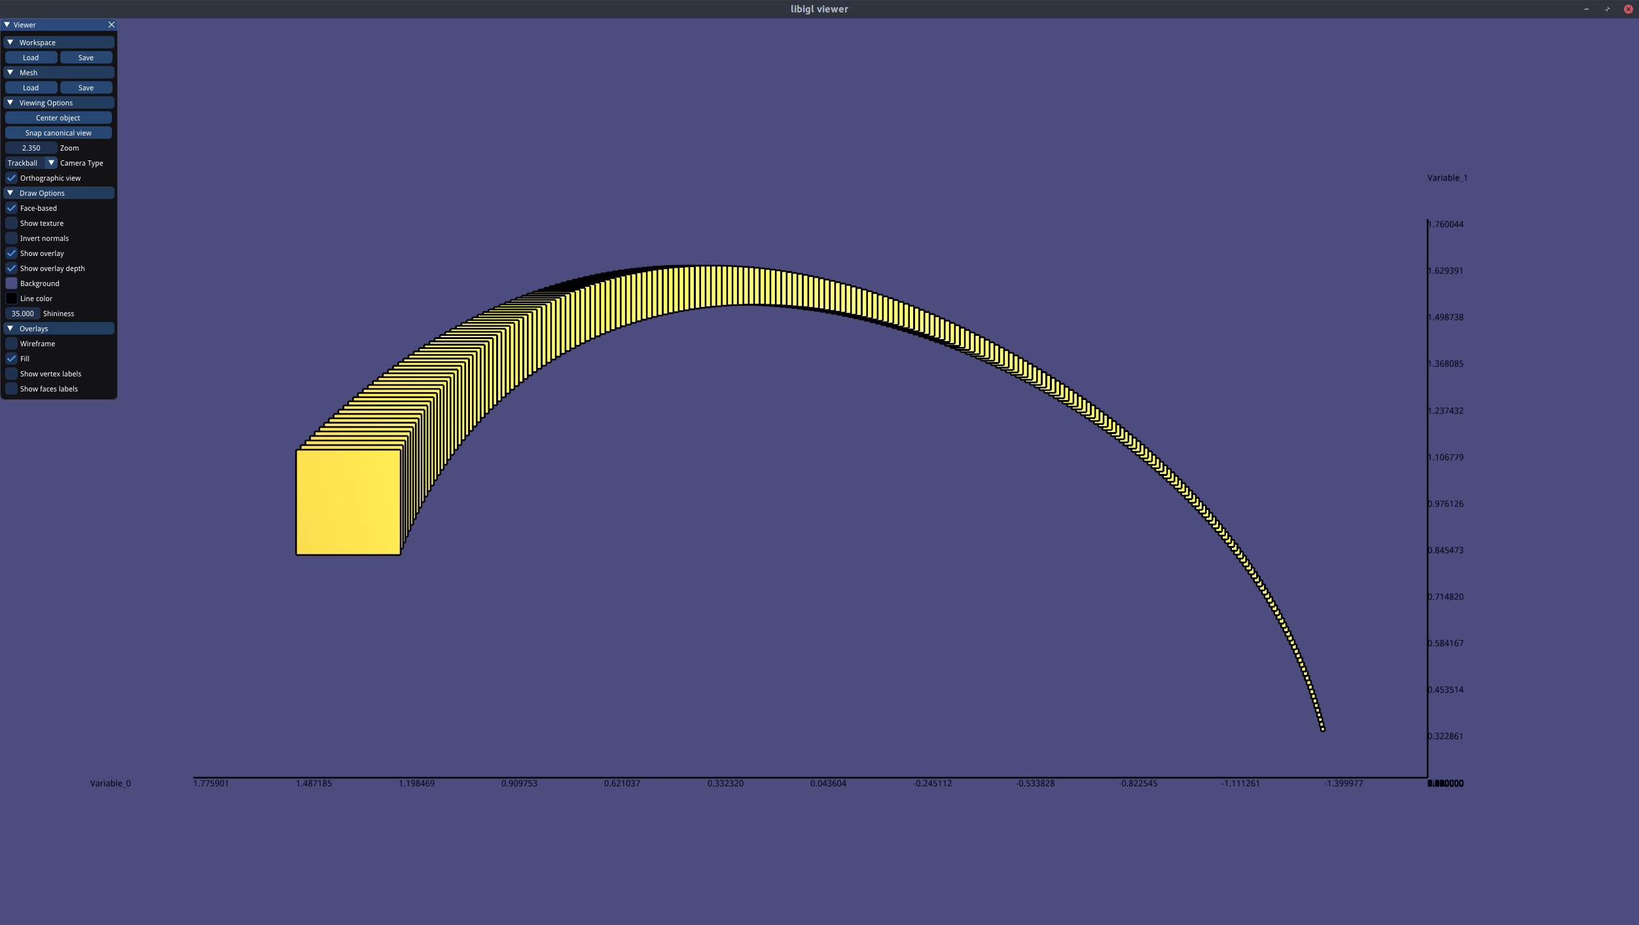Enable Wireframe overlay checkbox
Screen dimensions: 1639x925
(x=11, y=344)
